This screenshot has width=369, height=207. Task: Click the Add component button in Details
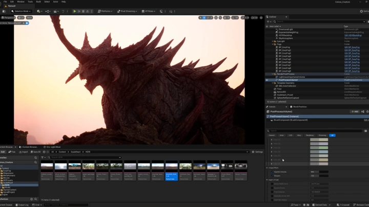pos(355,112)
